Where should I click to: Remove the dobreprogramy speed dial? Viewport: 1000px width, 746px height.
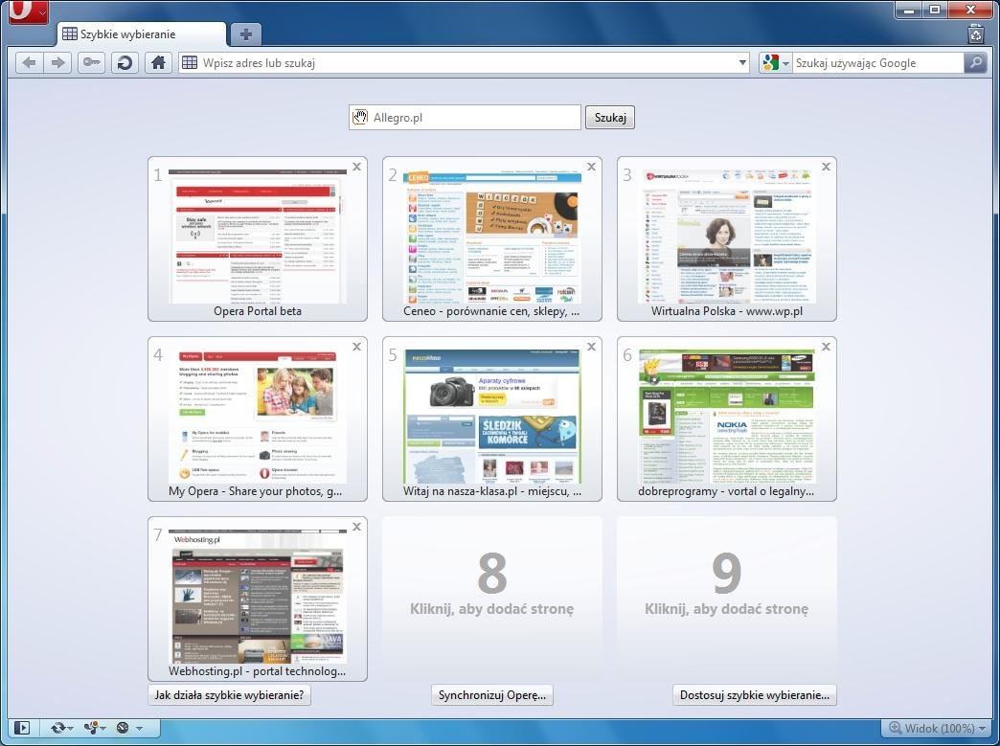point(826,347)
